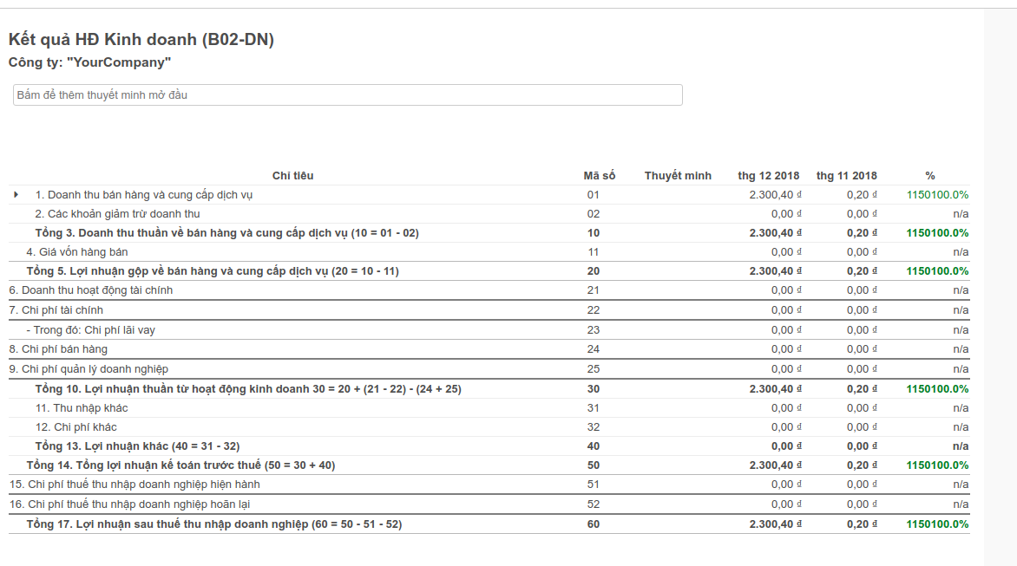Click 'Tổng 3. Doanh thu thuần' row label

pyautogui.click(x=227, y=232)
